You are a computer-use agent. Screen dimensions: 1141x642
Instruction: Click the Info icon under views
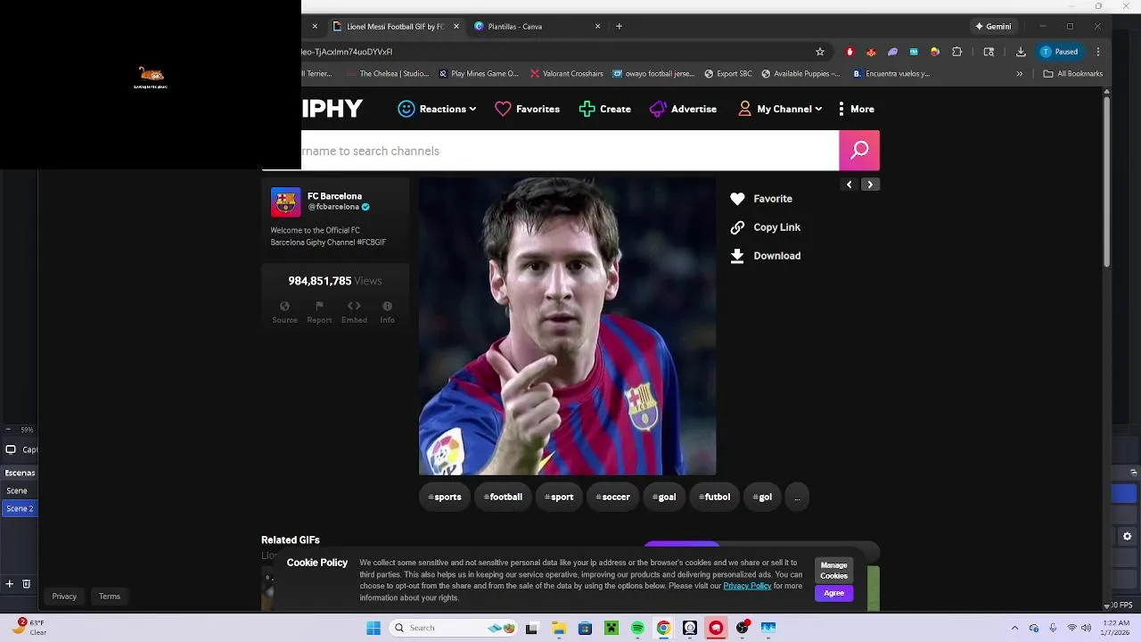point(387,311)
